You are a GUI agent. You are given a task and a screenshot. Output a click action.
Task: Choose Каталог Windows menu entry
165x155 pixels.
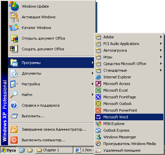[x=51, y=28]
